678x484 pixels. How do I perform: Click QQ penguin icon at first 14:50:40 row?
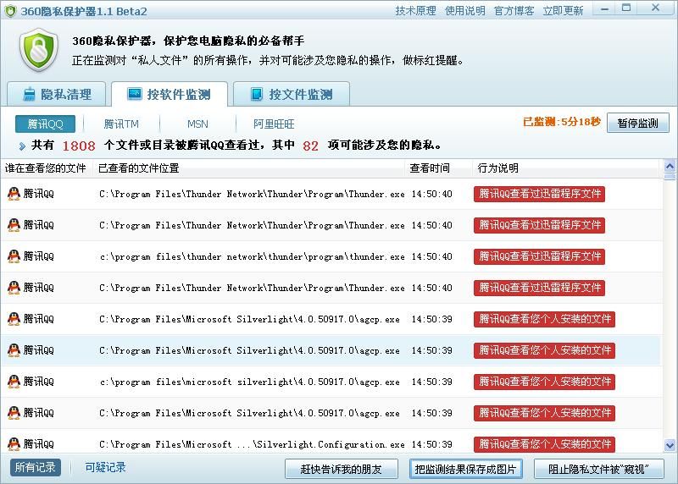coord(14,194)
